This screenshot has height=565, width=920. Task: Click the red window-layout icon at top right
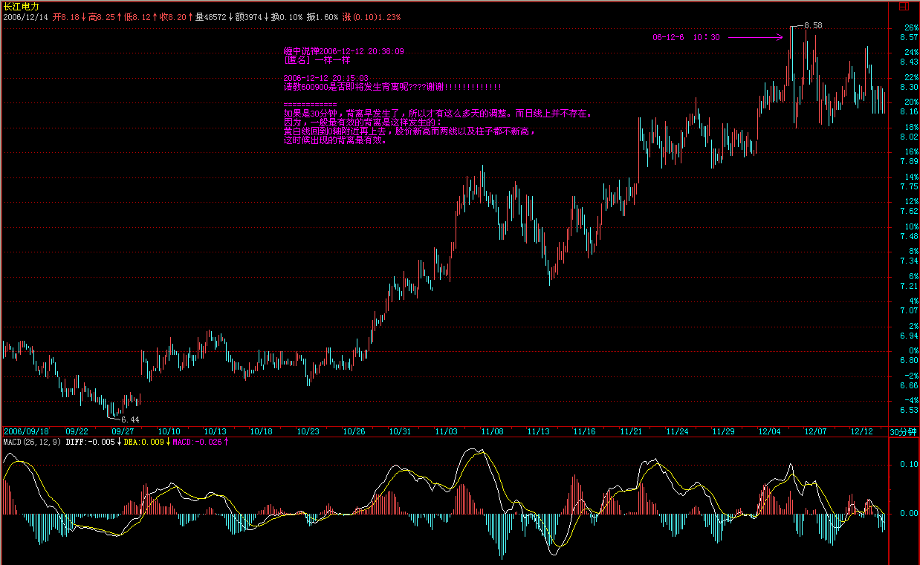904,5
